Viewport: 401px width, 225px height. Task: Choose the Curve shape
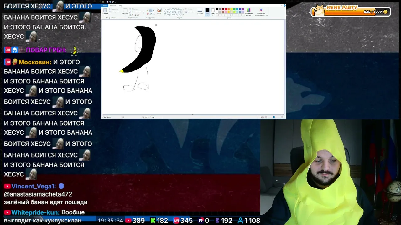pos(168,10)
